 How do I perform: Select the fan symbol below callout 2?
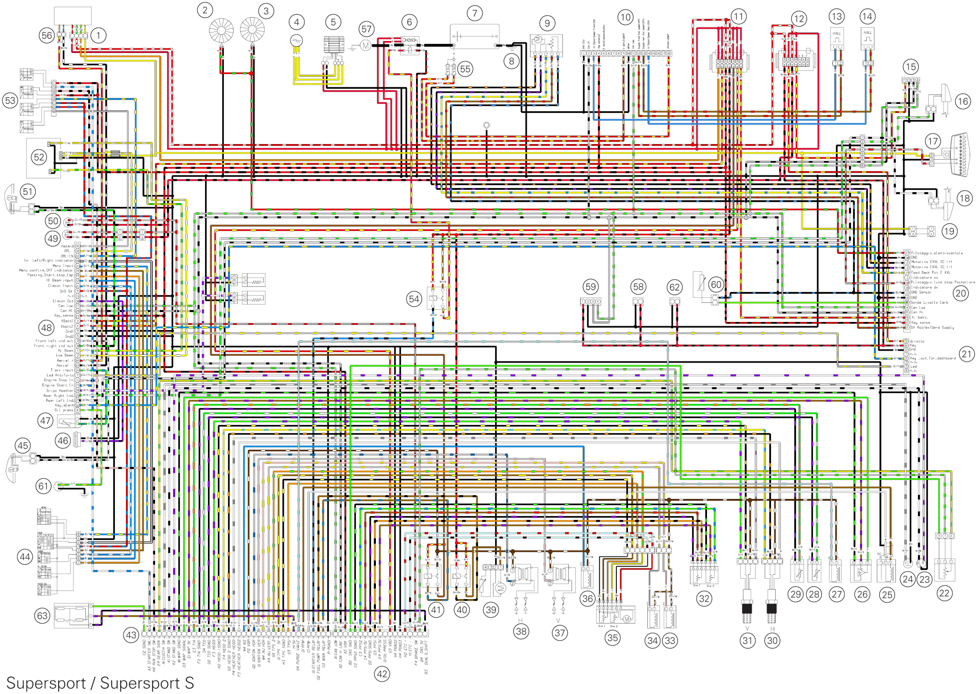click(x=221, y=31)
